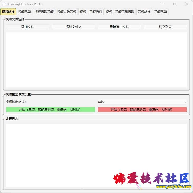
Task: Start single-stream conversion with green 开始 button
Action: [50, 110]
